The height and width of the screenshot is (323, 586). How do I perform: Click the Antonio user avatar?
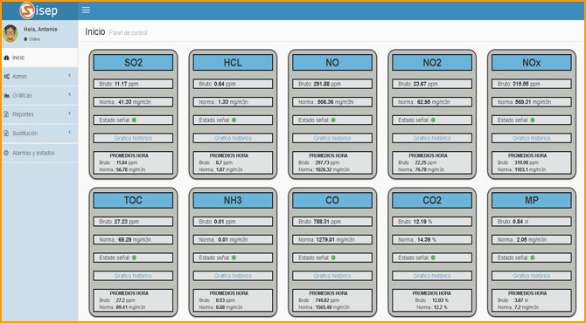10,33
